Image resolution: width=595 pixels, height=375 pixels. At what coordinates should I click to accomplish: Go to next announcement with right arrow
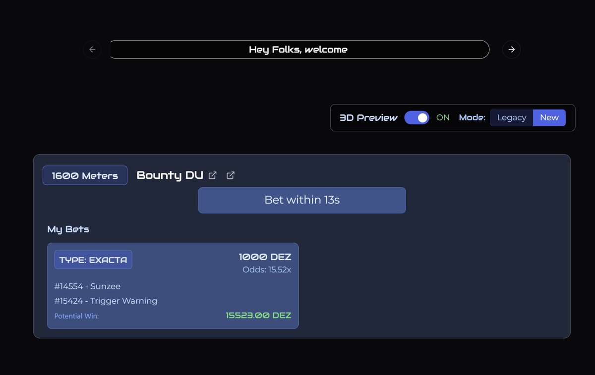[512, 50]
